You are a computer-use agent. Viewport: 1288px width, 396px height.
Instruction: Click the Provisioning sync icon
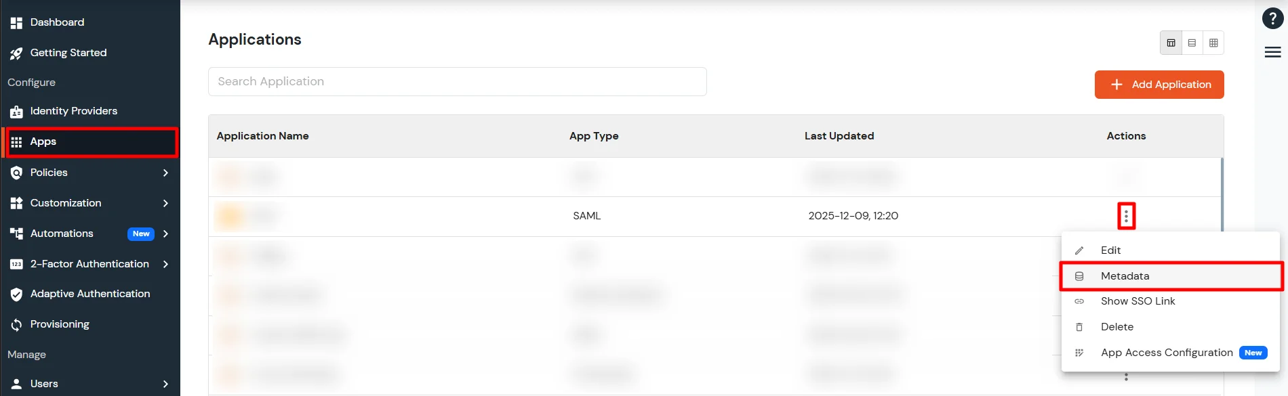pos(16,324)
